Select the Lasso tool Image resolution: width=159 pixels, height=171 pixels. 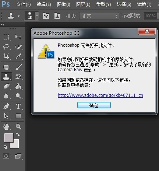(x=6, y=47)
